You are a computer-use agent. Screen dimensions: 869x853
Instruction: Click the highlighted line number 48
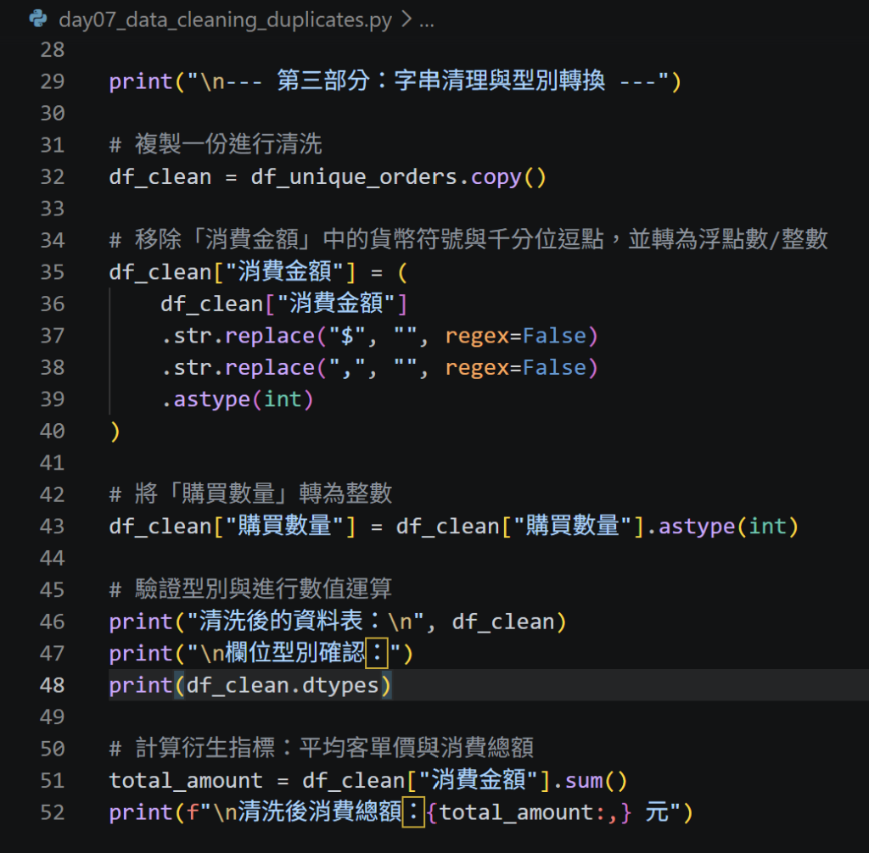coord(53,685)
